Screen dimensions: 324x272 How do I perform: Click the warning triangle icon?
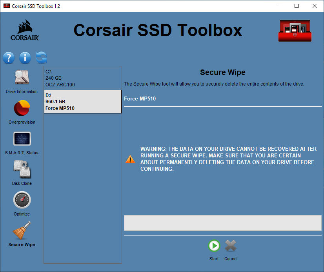click(x=130, y=159)
